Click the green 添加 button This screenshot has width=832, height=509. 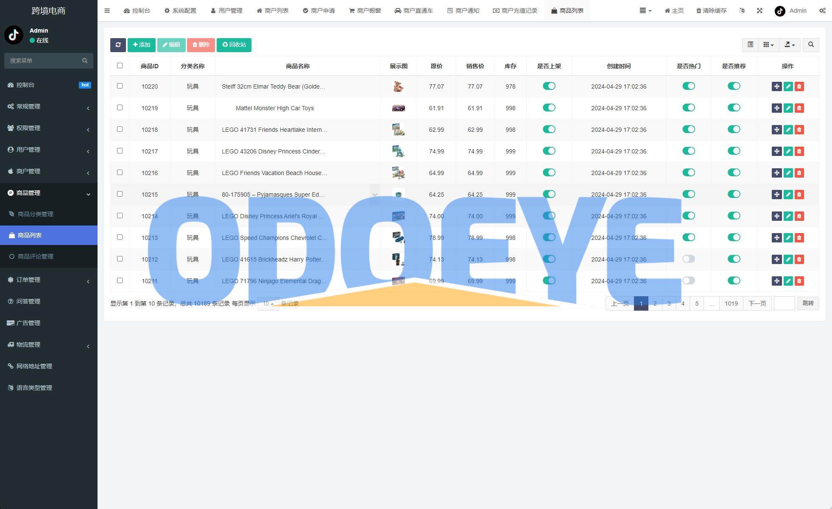coord(142,45)
